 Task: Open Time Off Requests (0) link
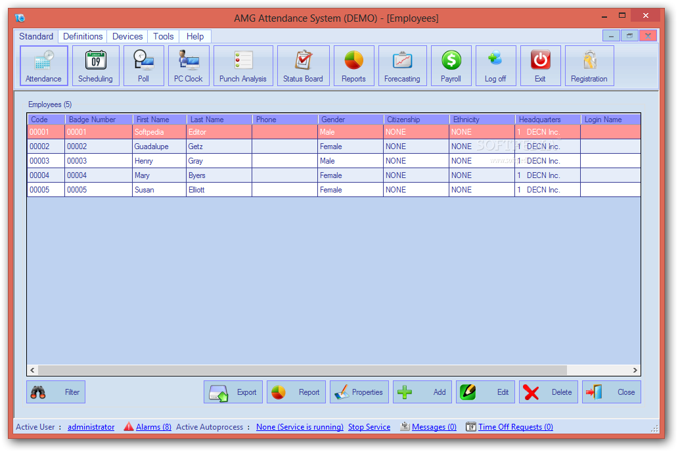coord(516,427)
